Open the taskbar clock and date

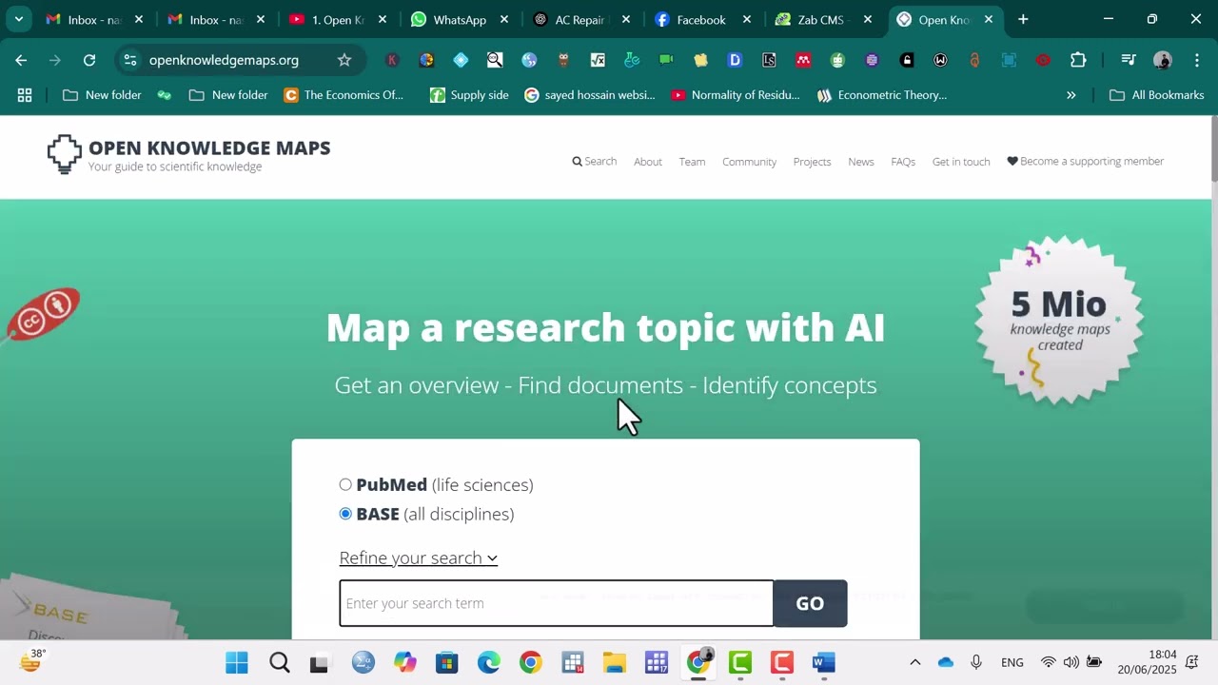point(1147,662)
